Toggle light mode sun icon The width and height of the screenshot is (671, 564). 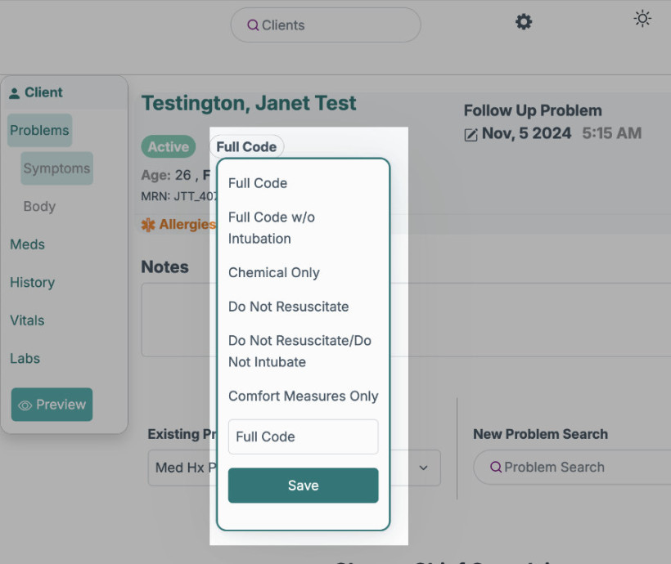[x=642, y=19]
